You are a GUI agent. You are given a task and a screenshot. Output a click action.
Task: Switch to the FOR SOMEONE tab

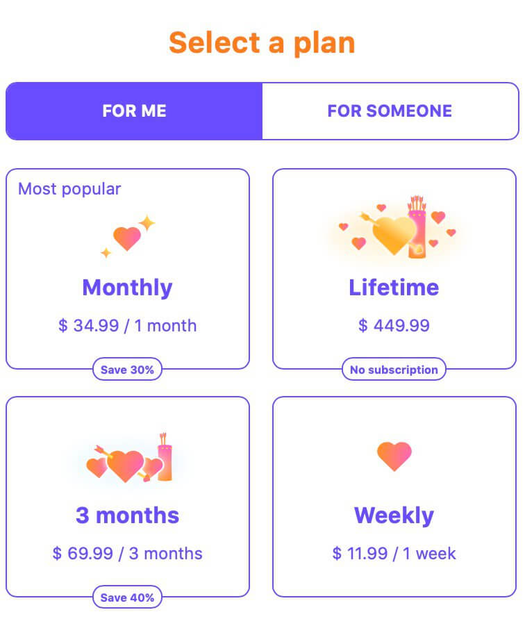pos(390,111)
